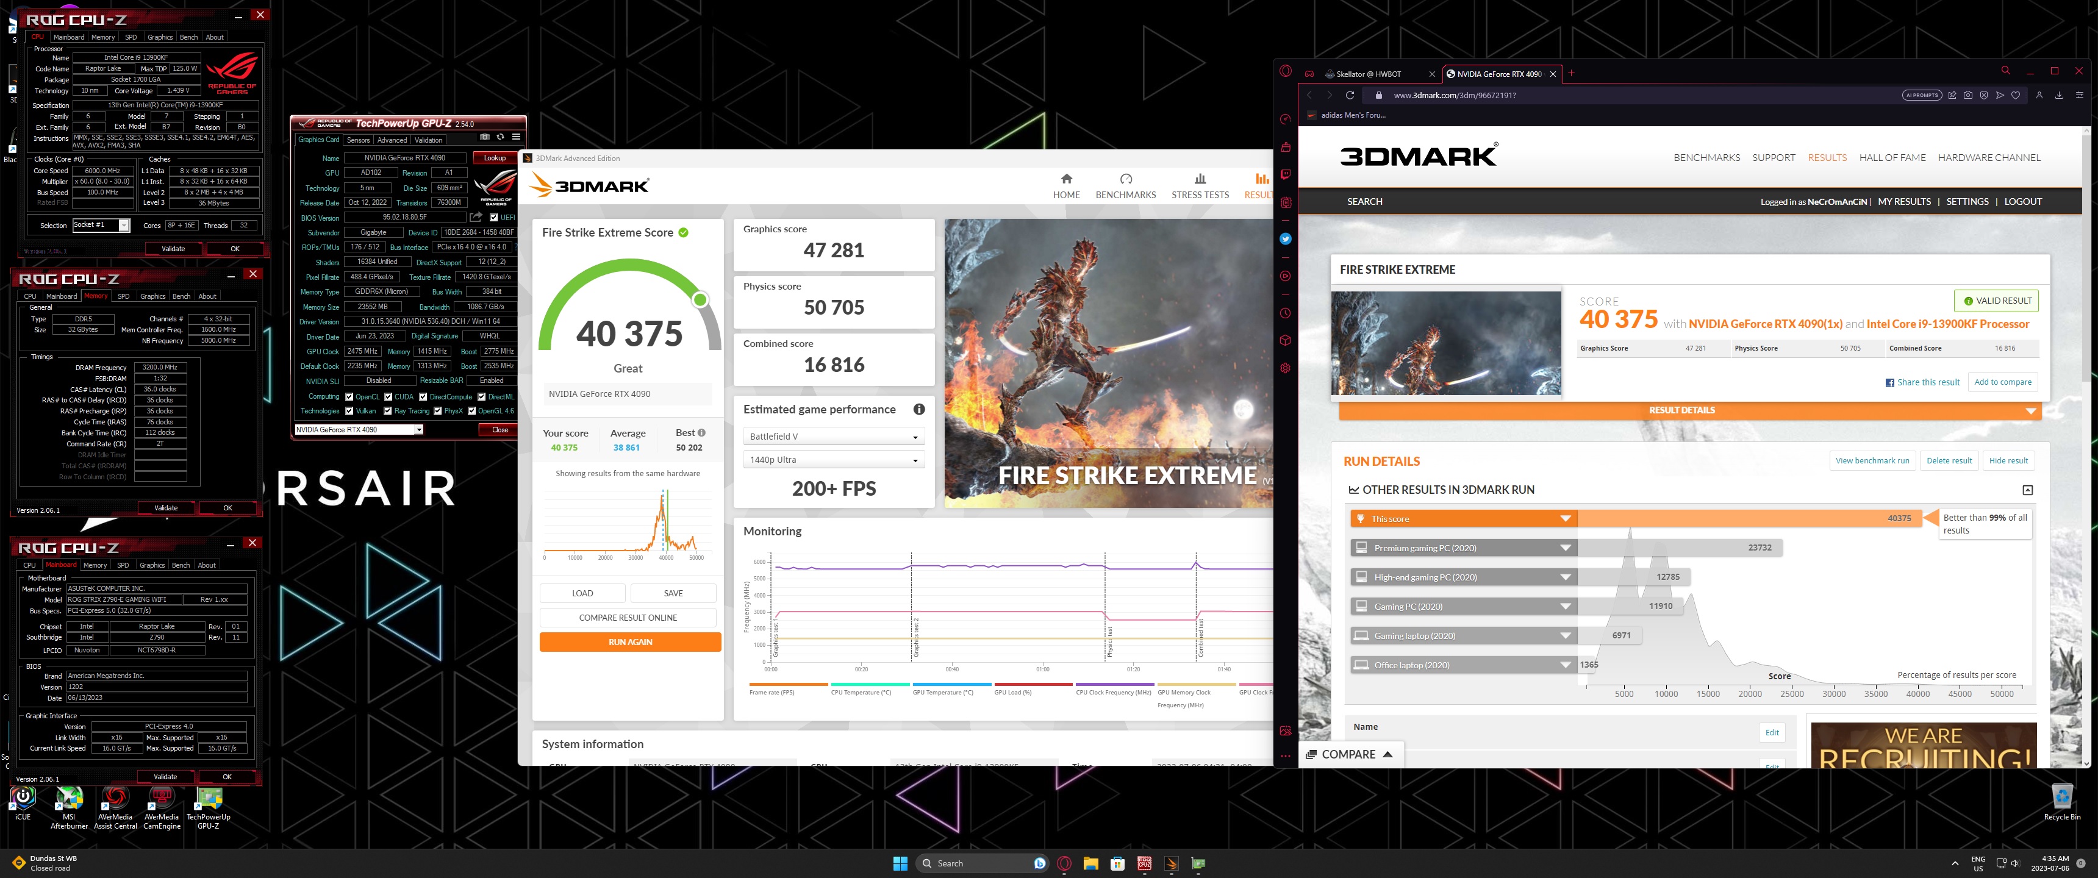Click estimated game performance info icon

pyautogui.click(x=918, y=410)
